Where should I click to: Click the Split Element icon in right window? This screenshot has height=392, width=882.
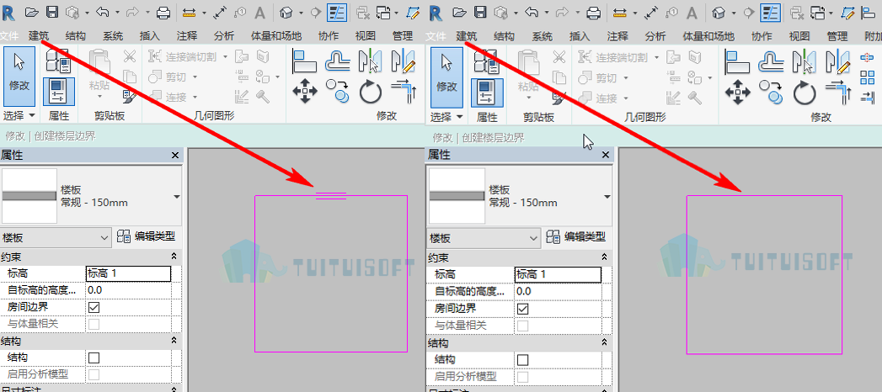(x=867, y=58)
